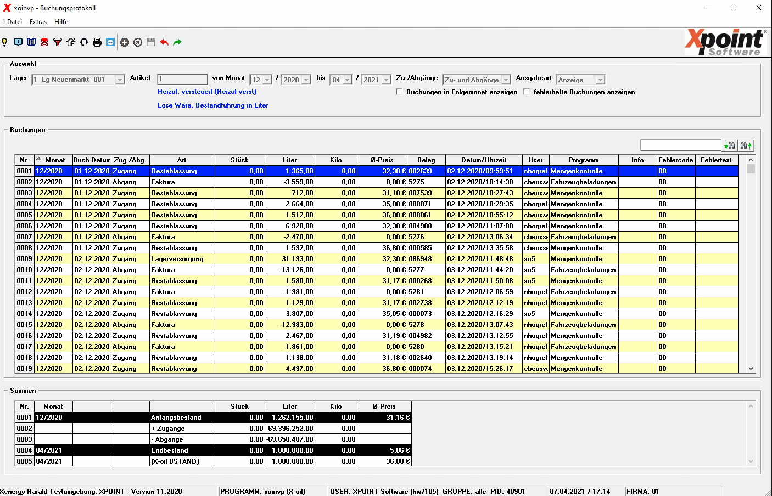Click Fahrzeugbeladungen program in row 0010
Image resolution: width=772 pixels, height=496 pixels.
click(583, 270)
